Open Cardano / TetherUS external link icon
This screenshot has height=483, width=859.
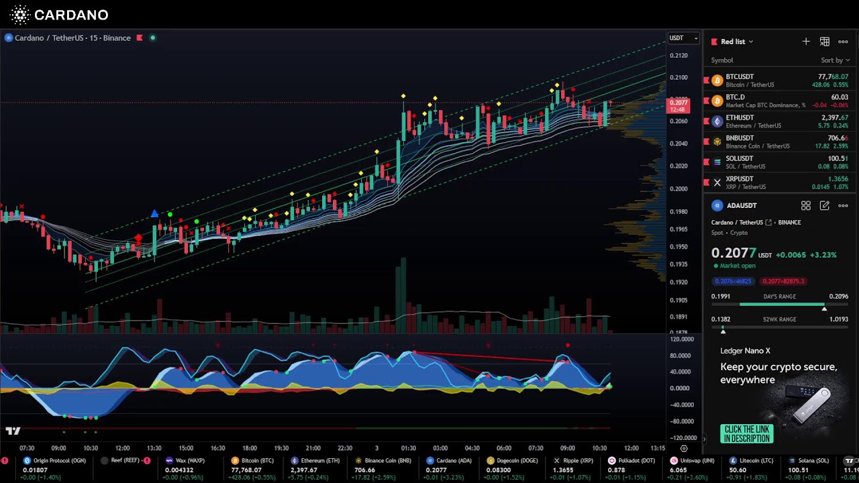pyautogui.click(x=768, y=223)
